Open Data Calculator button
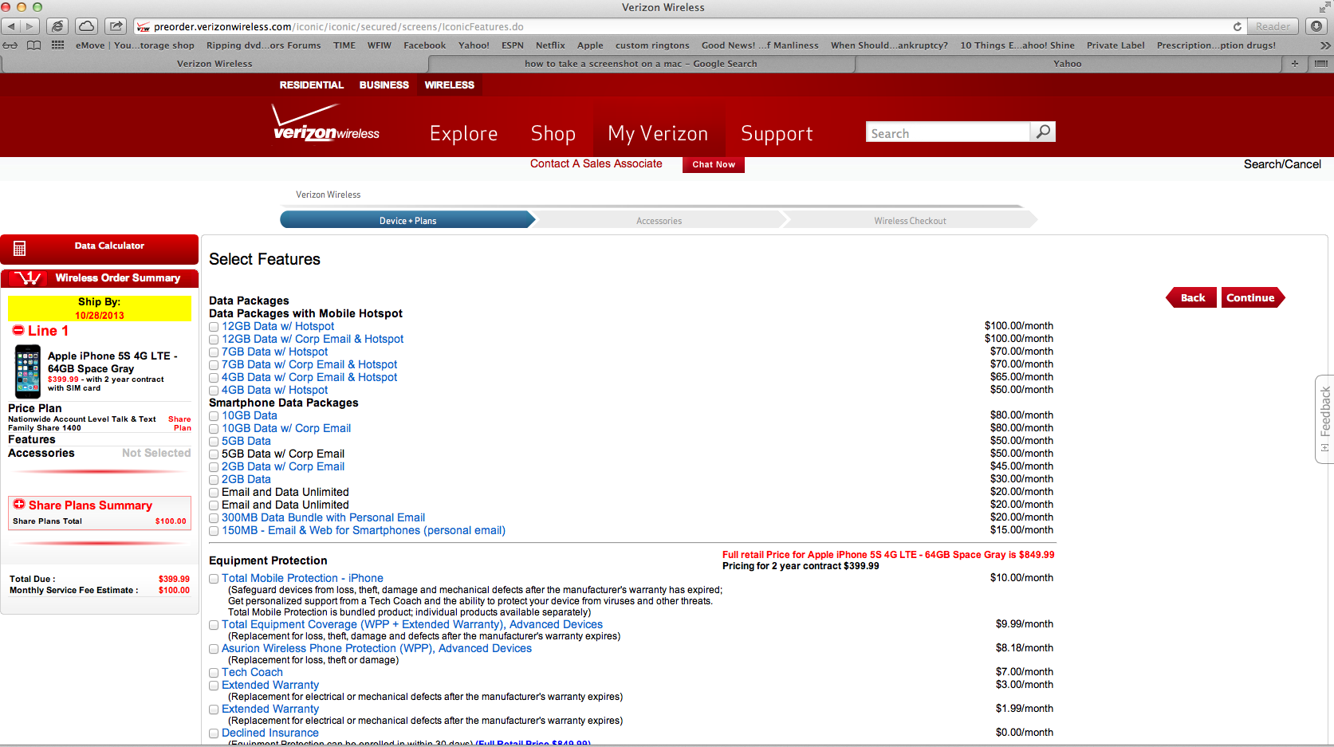 pyautogui.click(x=100, y=249)
